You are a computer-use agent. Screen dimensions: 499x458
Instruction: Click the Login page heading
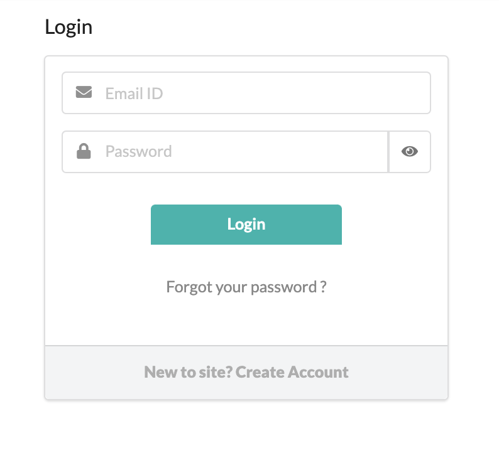click(x=69, y=28)
